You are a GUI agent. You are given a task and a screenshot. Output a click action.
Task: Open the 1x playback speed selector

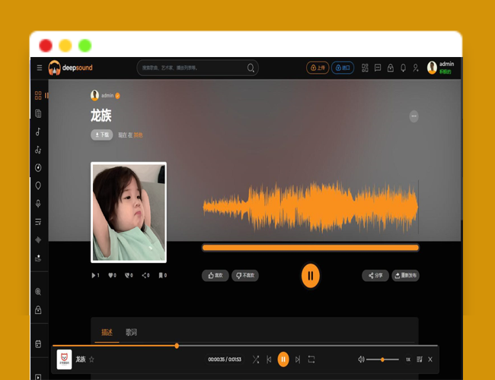pyautogui.click(x=407, y=359)
